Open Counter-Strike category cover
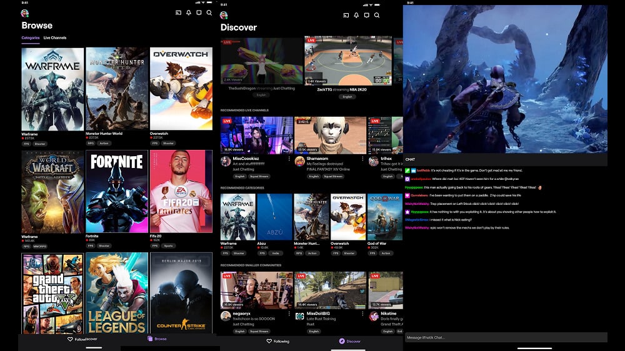 coord(181,294)
